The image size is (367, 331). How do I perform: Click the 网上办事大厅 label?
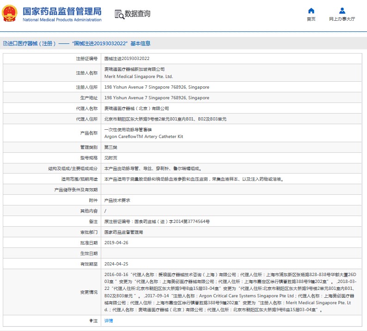pyautogui.click(x=342, y=19)
